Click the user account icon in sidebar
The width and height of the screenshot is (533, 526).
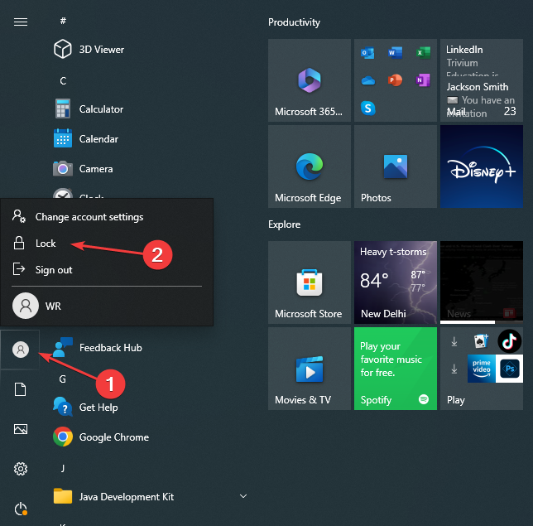click(21, 350)
